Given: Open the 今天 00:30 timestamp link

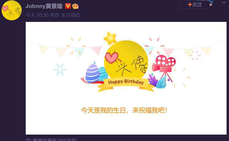Looking at the screenshot, I should (37, 15).
